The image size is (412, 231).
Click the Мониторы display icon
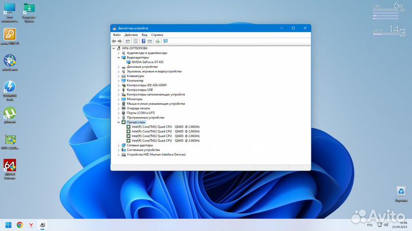[x=124, y=99]
